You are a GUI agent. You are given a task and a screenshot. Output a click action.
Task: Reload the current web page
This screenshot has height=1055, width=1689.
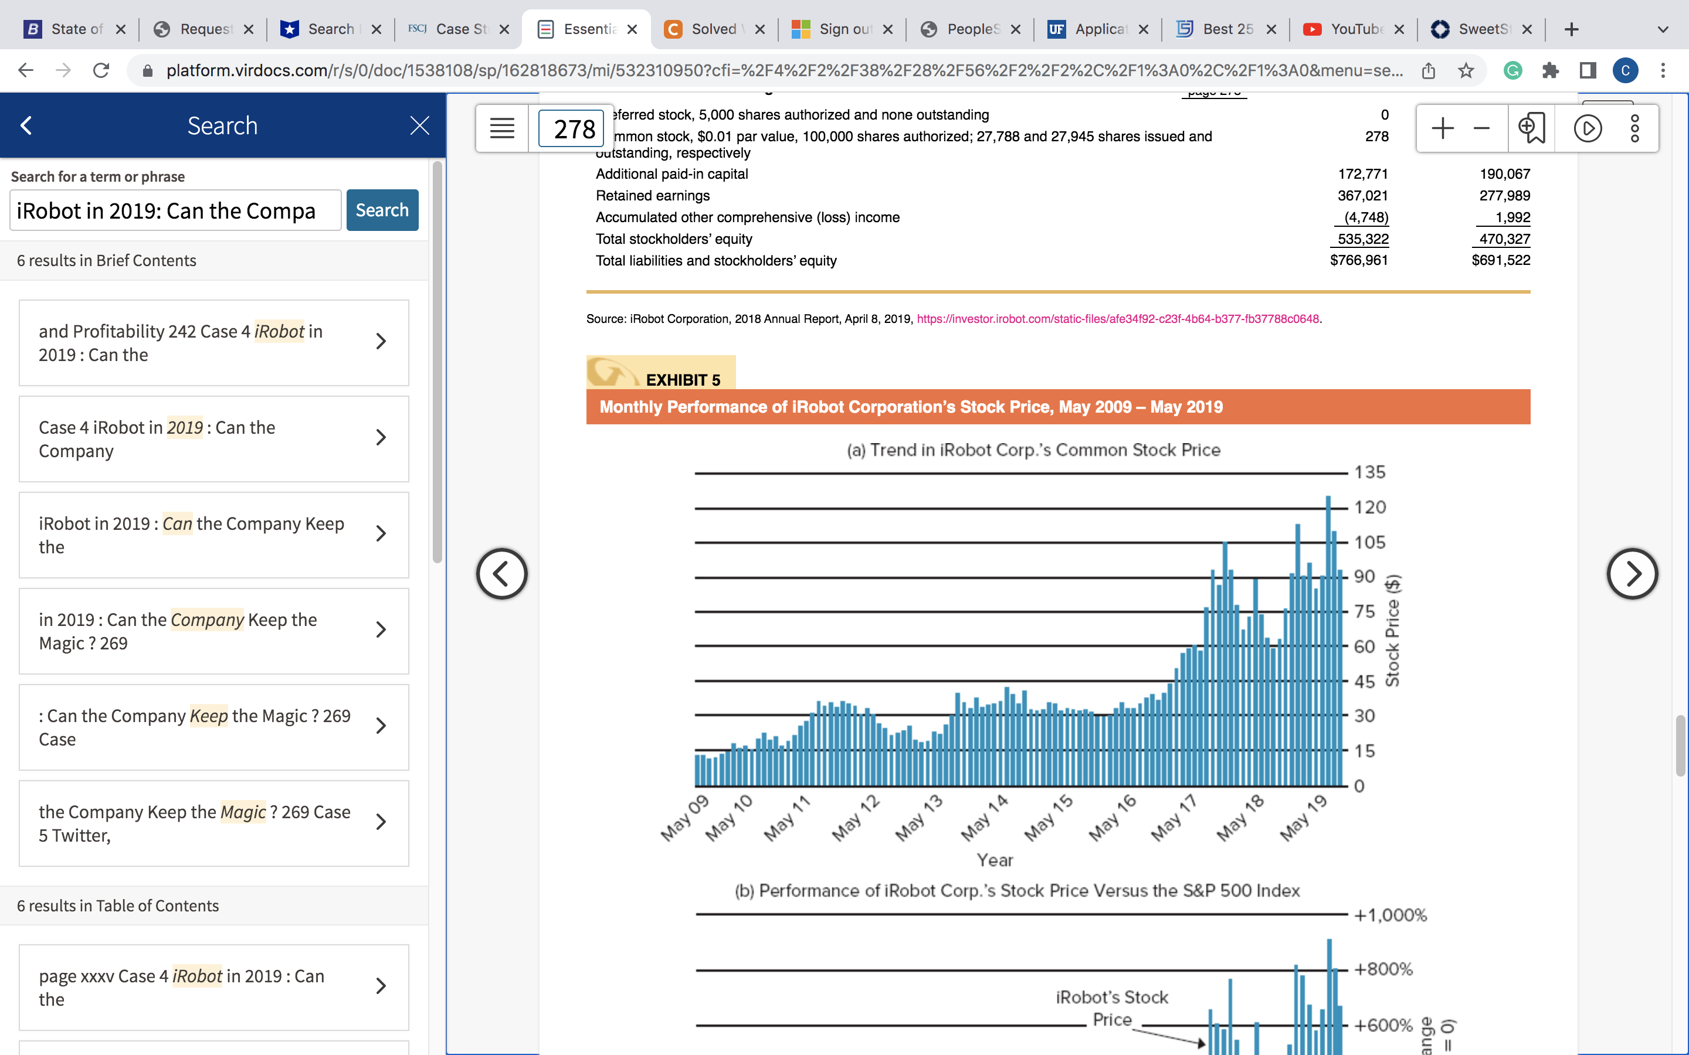pos(101,70)
